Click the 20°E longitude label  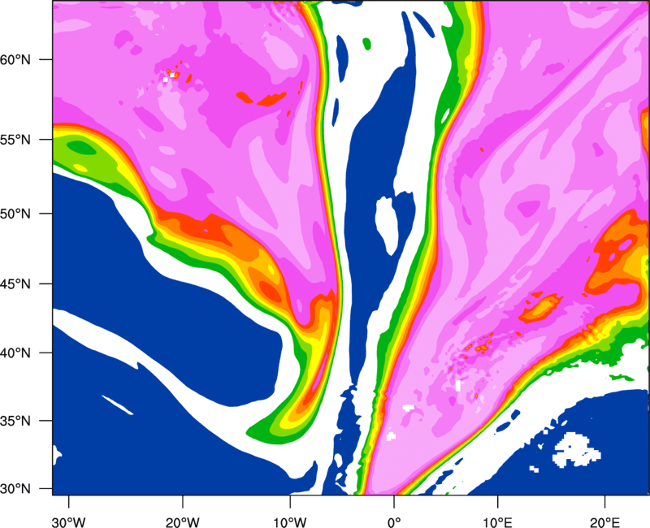pos(604,522)
